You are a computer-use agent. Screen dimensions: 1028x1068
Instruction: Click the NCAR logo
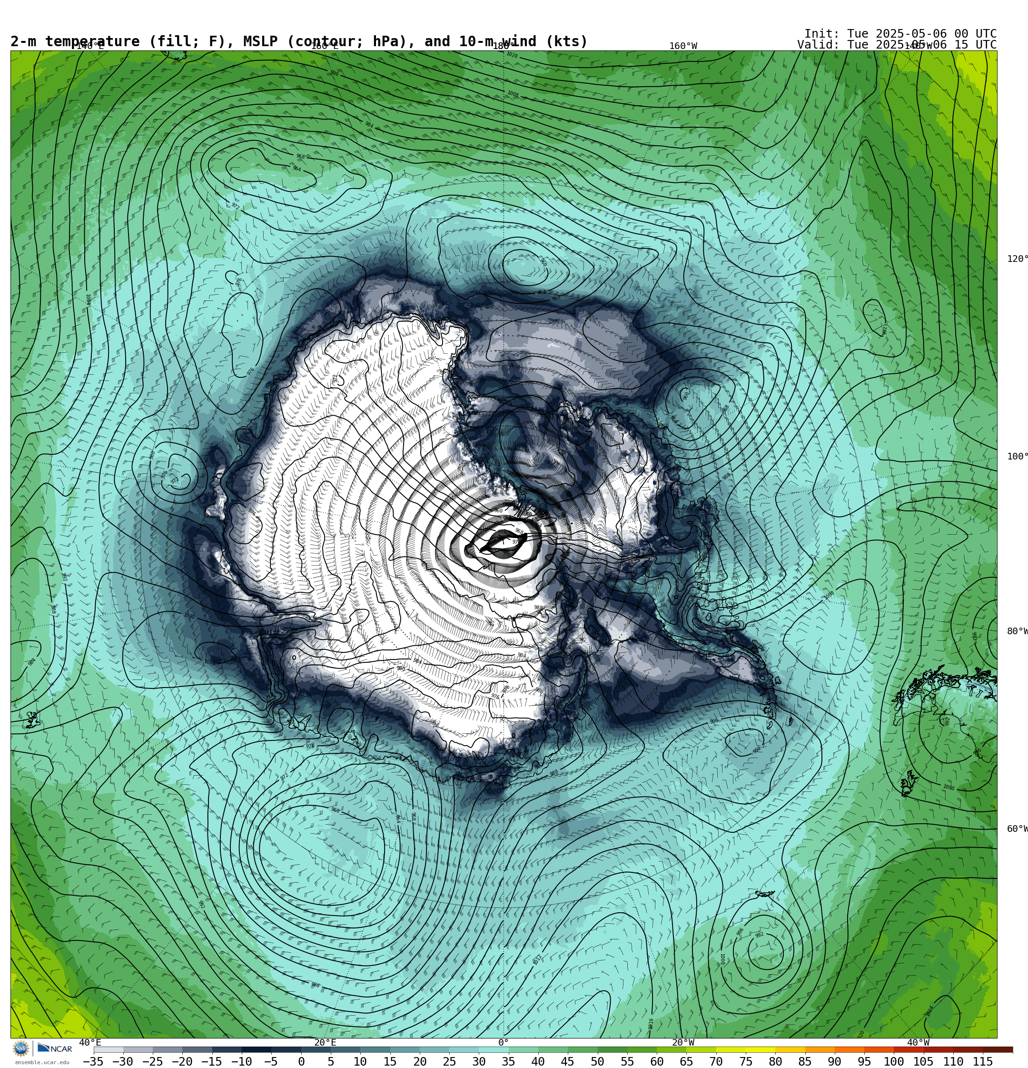click(54, 1049)
